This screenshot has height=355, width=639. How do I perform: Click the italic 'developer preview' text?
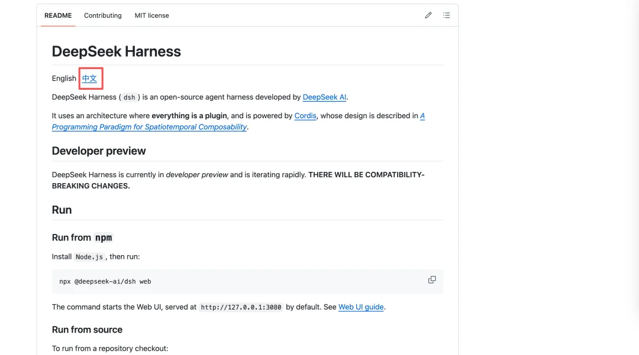(x=197, y=175)
